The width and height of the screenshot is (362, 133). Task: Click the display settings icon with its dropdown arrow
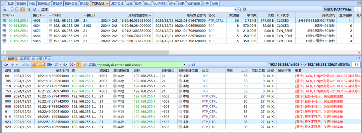point(58,64)
